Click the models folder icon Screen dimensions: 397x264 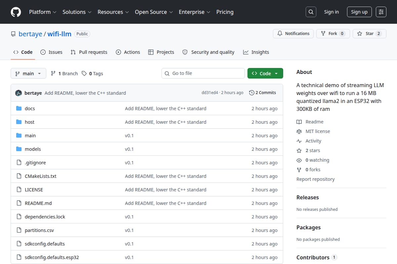click(19, 149)
